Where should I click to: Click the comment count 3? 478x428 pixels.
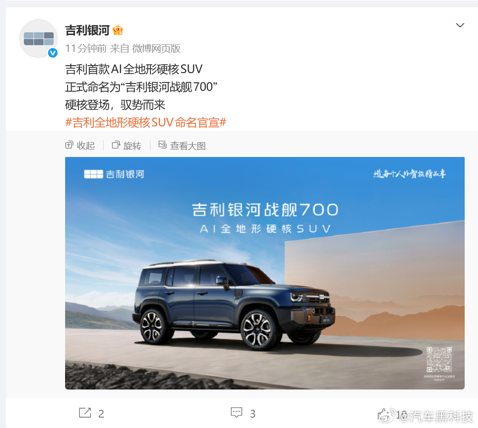pos(253,414)
